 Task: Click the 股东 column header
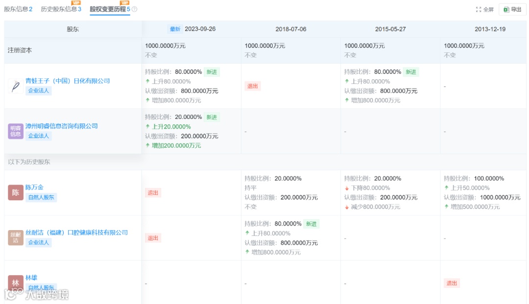tap(72, 29)
